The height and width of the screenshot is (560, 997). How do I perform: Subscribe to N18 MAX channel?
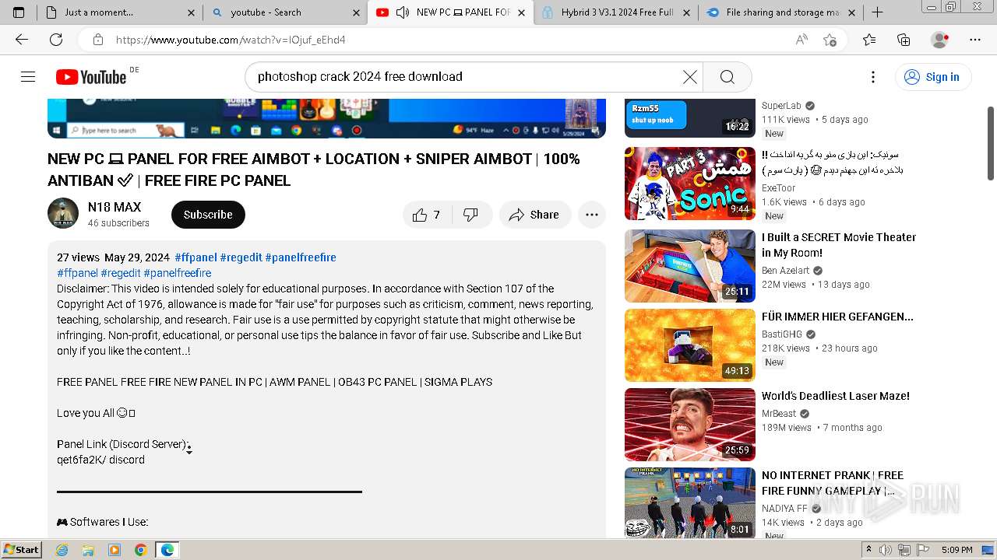(x=208, y=215)
